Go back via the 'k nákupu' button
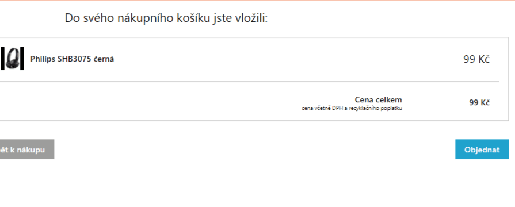Screen dimensions: 515x207 click(27, 149)
